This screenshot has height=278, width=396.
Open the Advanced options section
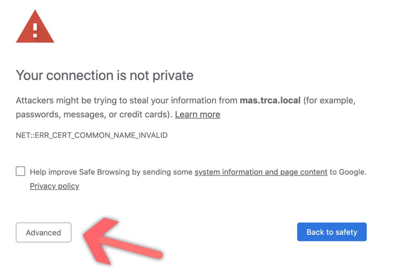click(x=43, y=232)
